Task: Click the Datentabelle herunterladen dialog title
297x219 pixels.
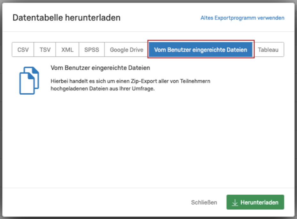Action: (x=66, y=18)
